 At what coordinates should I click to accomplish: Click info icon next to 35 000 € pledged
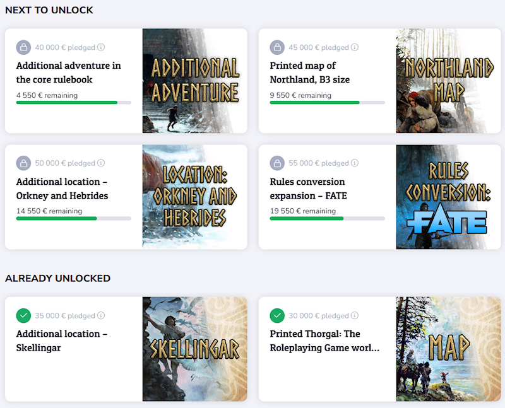pos(101,315)
